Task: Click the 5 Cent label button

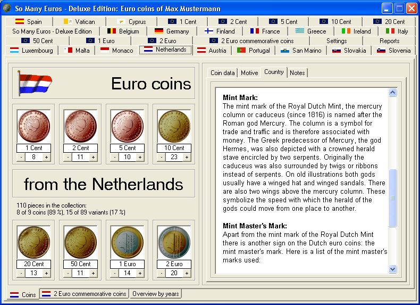Action: pos(127,148)
